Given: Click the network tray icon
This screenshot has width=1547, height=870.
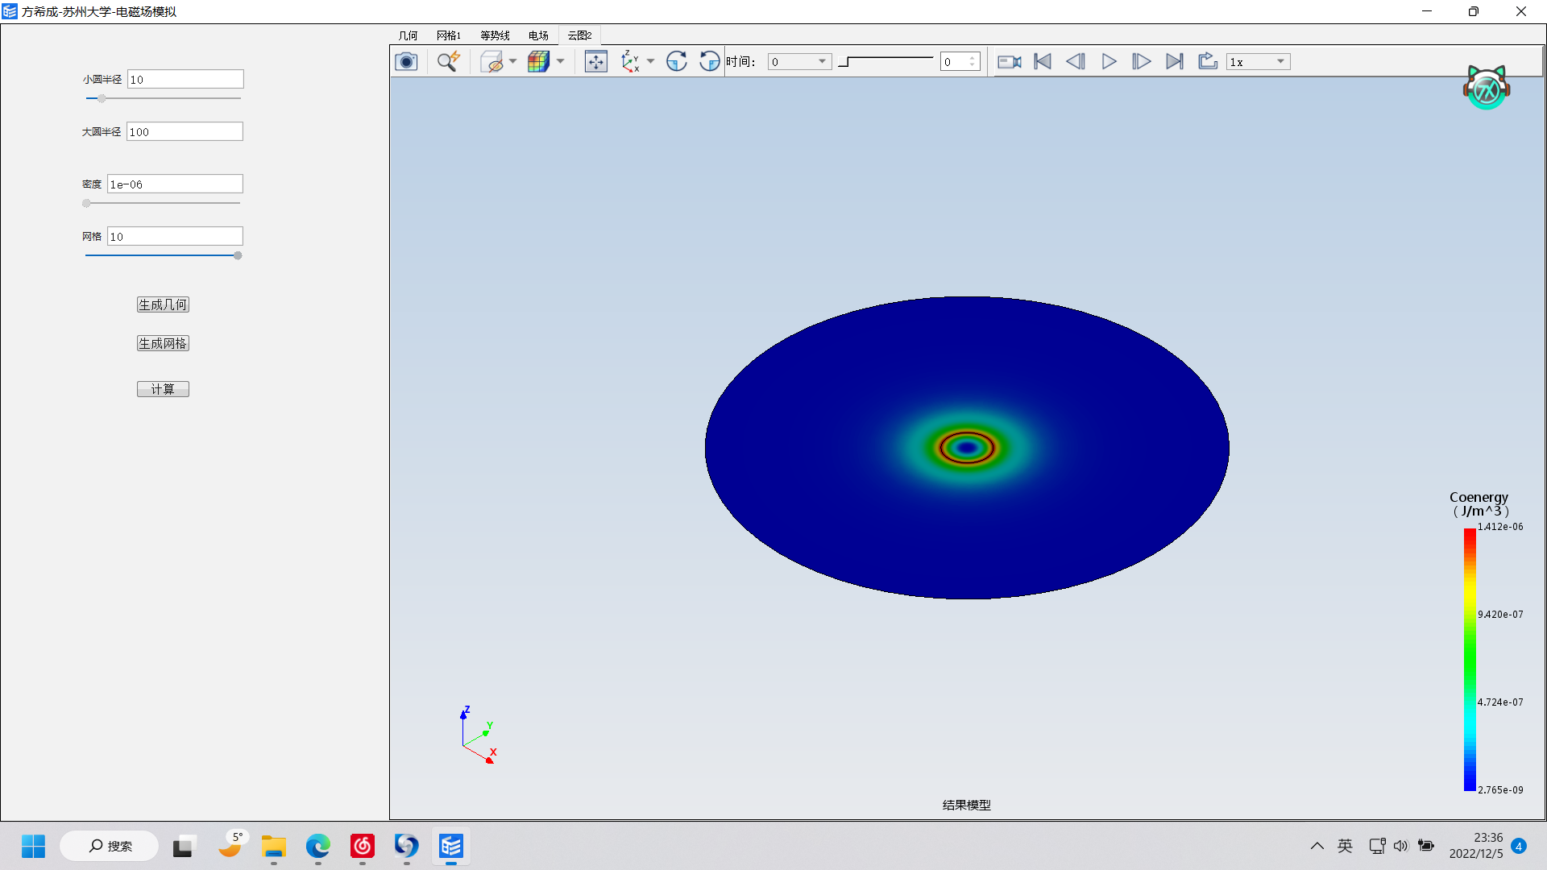Looking at the screenshot, I should pyautogui.click(x=1377, y=846).
